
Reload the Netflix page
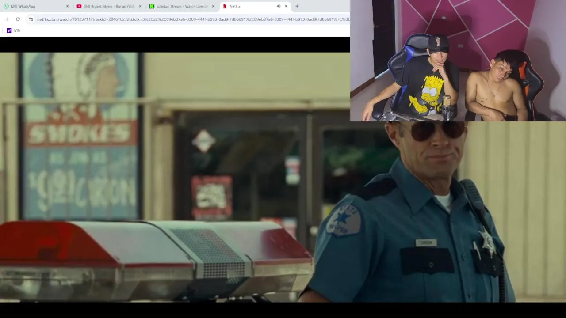(x=18, y=19)
